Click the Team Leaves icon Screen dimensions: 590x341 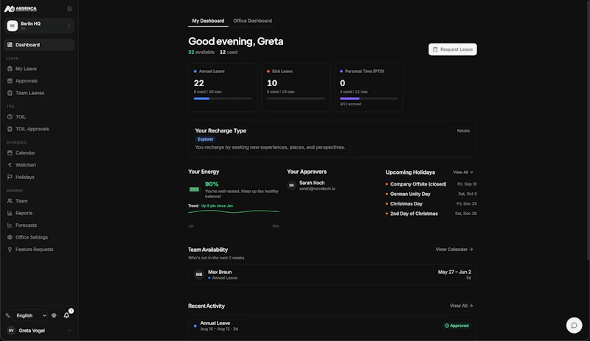(10, 93)
